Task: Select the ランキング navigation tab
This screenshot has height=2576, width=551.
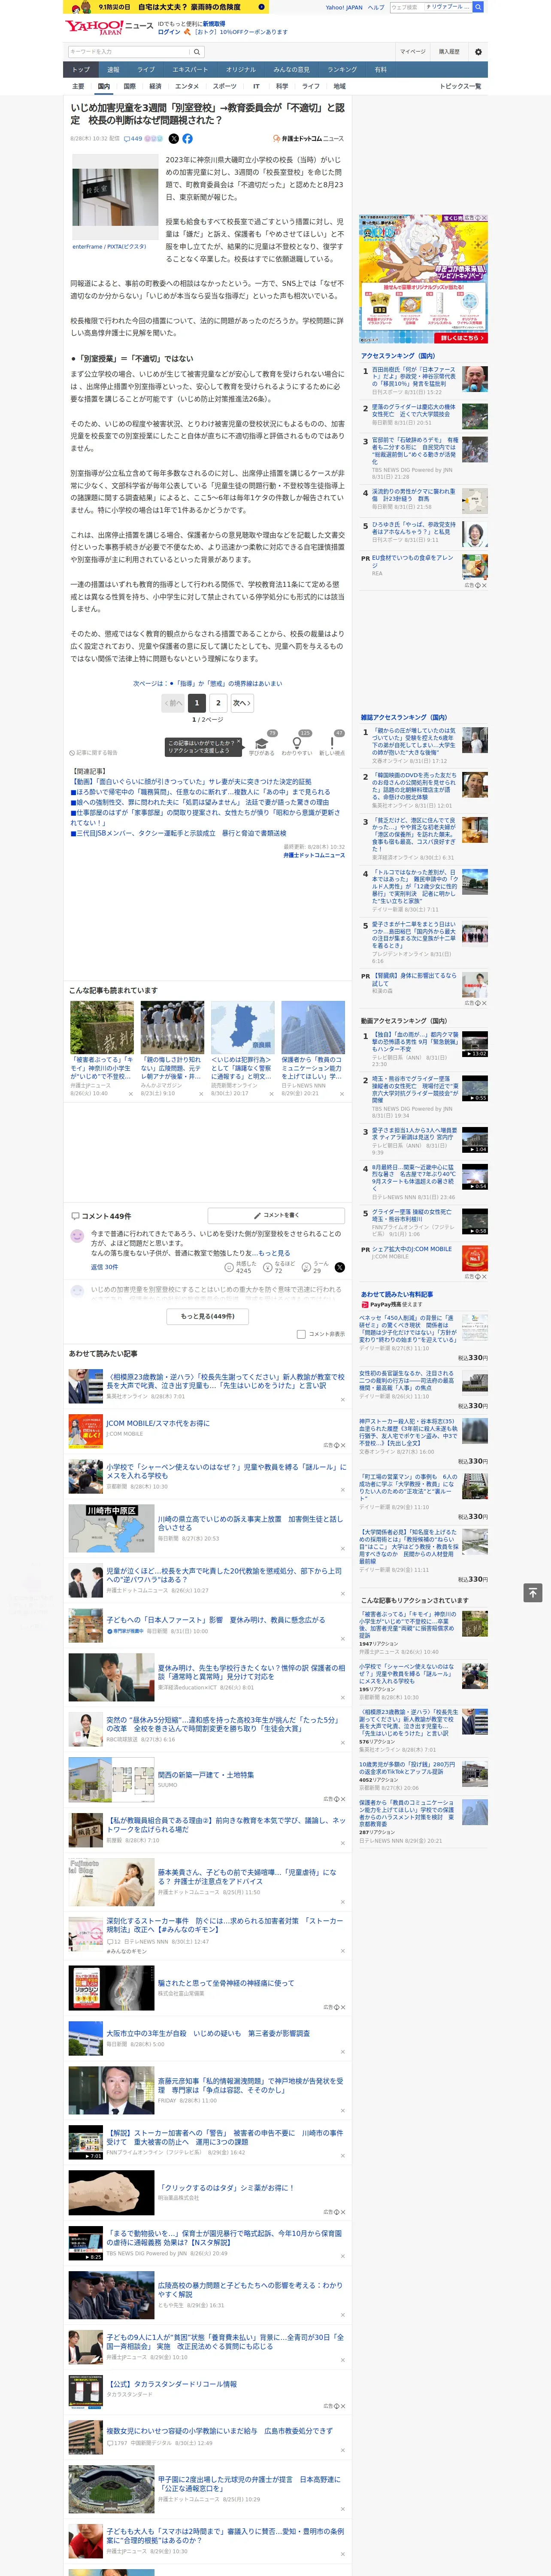Action: coord(342,70)
